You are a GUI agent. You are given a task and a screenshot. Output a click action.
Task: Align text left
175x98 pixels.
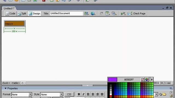88,94
